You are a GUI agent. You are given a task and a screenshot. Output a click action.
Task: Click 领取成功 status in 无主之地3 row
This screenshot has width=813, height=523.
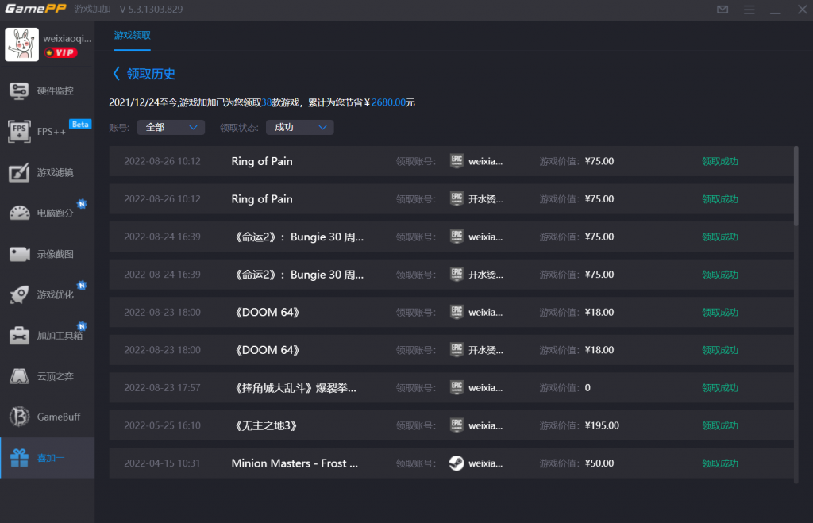click(x=719, y=425)
